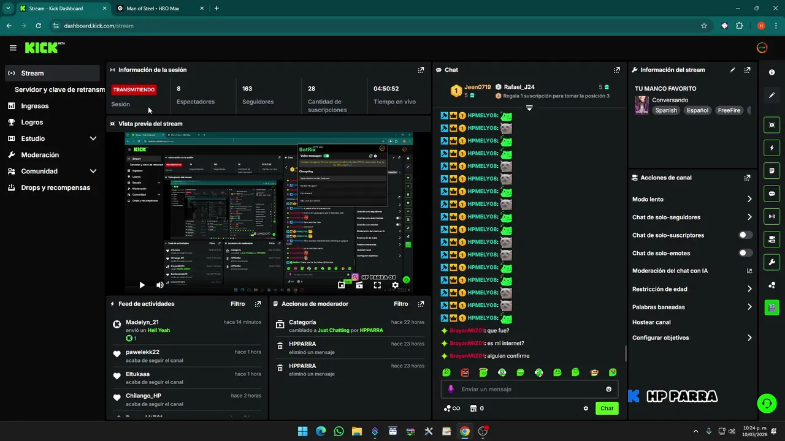Pop out the Información del stream panel
The height and width of the screenshot is (441, 785).
tap(747, 70)
